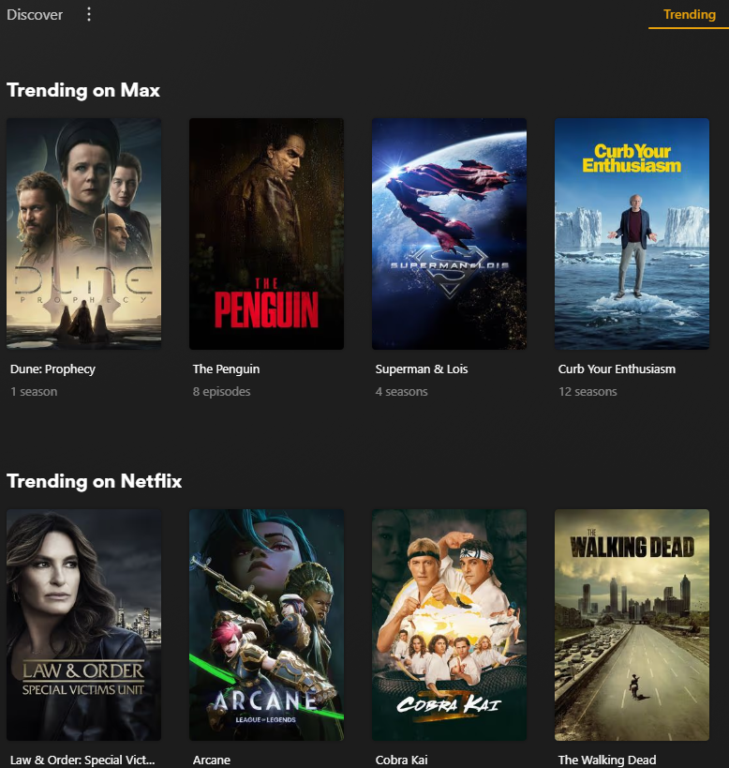Select The Walking Dead poster
This screenshot has height=768, width=729.
632,625
